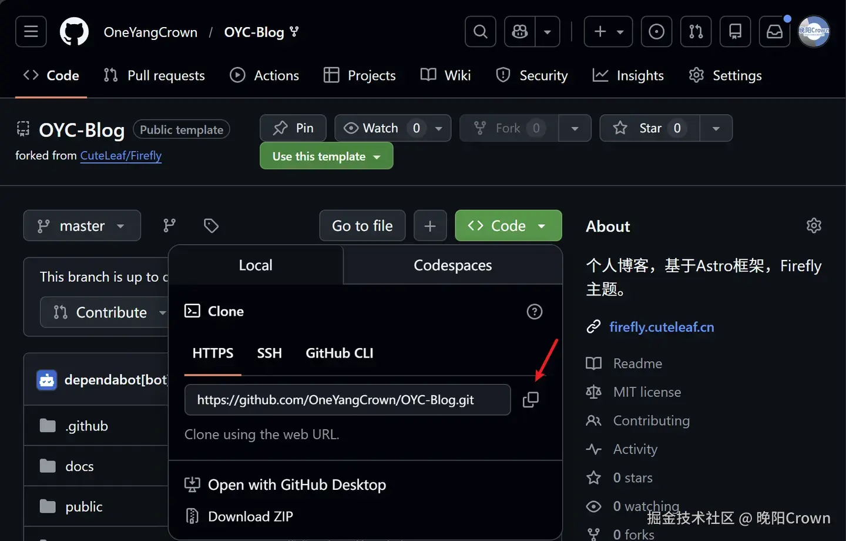
Task: View the 0 forks link
Action: [621, 534]
